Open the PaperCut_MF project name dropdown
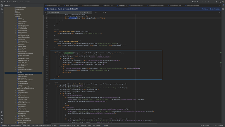225x127 pixels. (x=9, y=2)
